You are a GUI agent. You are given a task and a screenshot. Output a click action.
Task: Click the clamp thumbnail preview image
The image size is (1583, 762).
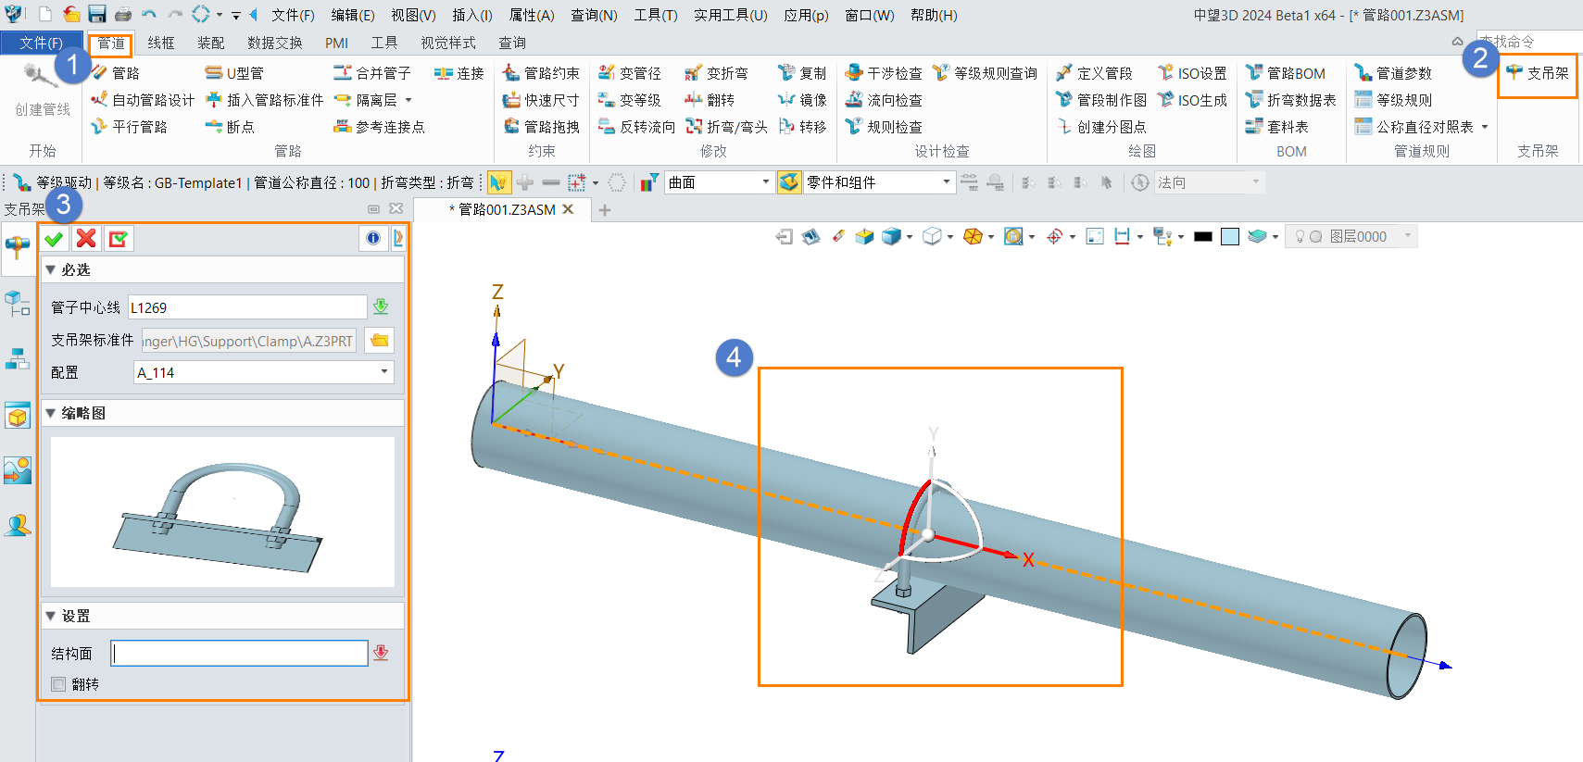click(x=222, y=512)
